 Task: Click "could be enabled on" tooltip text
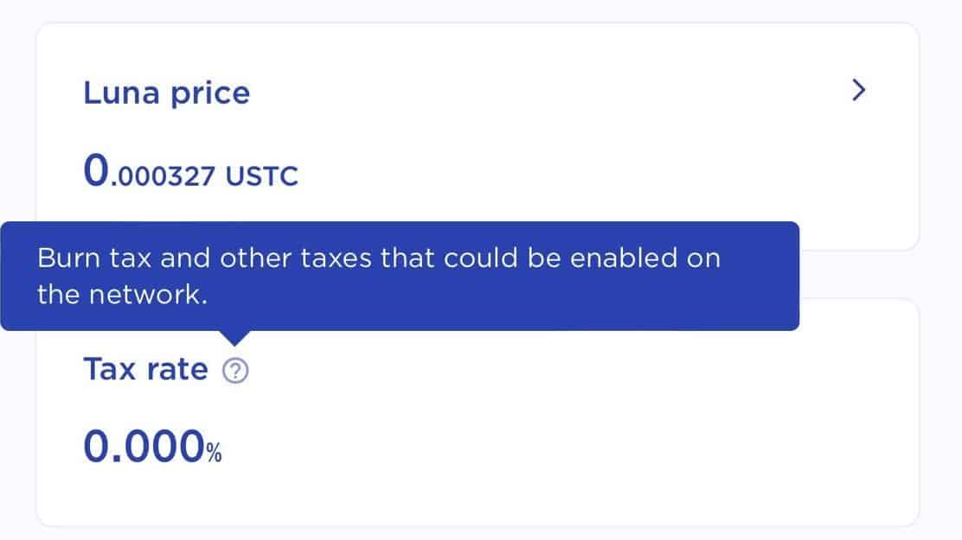(x=581, y=258)
